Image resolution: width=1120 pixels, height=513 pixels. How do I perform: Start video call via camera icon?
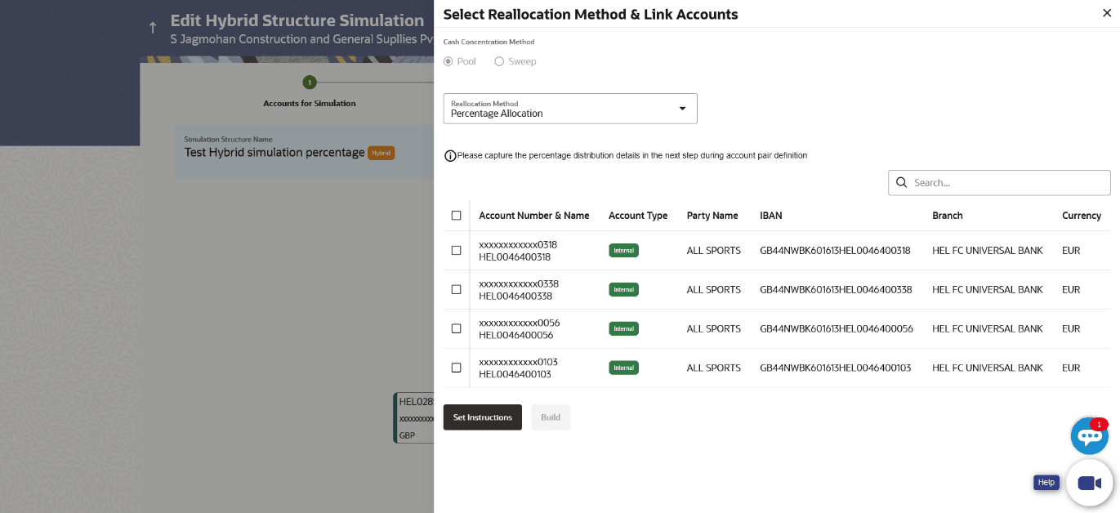click(x=1090, y=483)
